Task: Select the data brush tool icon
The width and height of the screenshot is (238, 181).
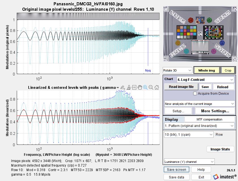Action: pyautogui.click(x=129, y=87)
